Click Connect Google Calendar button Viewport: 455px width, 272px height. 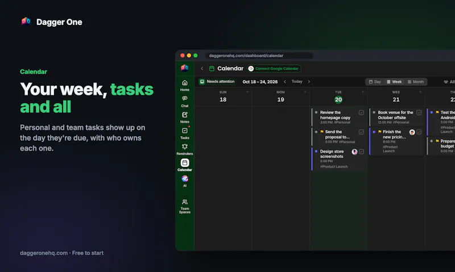click(274, 69)
